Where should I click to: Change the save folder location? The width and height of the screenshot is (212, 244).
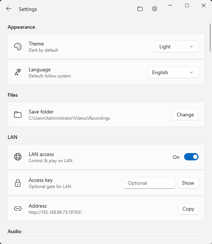coord(185,115)
